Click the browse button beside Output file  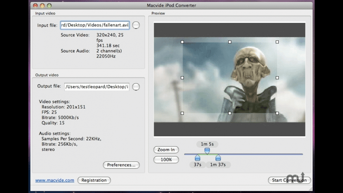coord(136,87)
